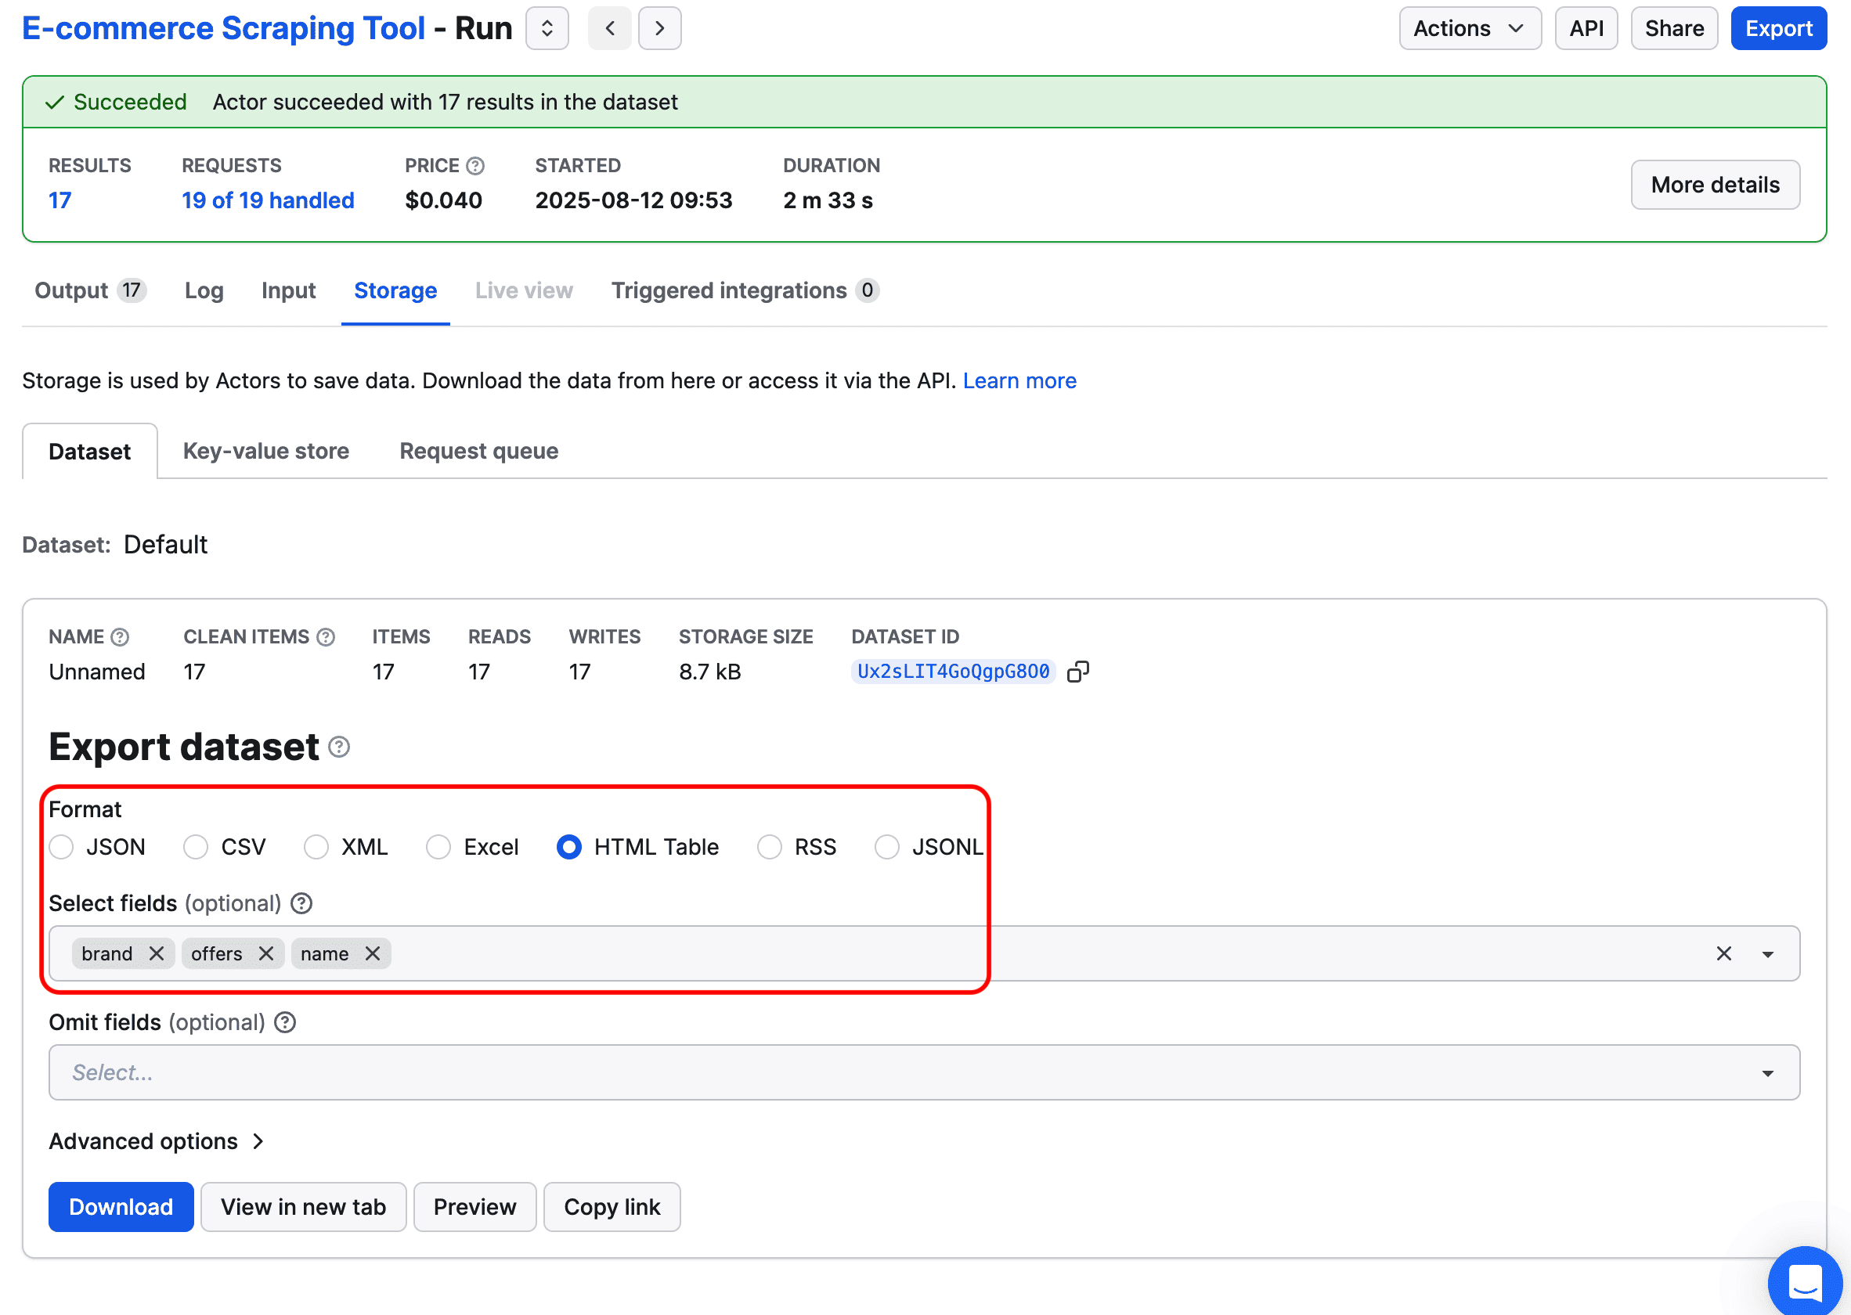Switch to the Log tab
The width and height of the screenshot is (1851, 1315).
[x=204, y=290]
